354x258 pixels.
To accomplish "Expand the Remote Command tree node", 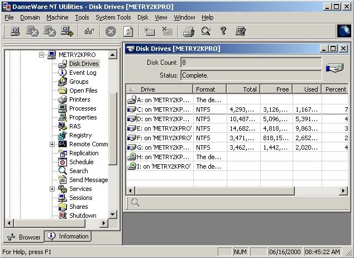I will [x=52, y=145].
